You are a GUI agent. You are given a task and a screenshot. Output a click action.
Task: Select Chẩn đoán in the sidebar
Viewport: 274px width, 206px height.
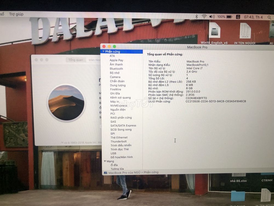click(117, 81)
